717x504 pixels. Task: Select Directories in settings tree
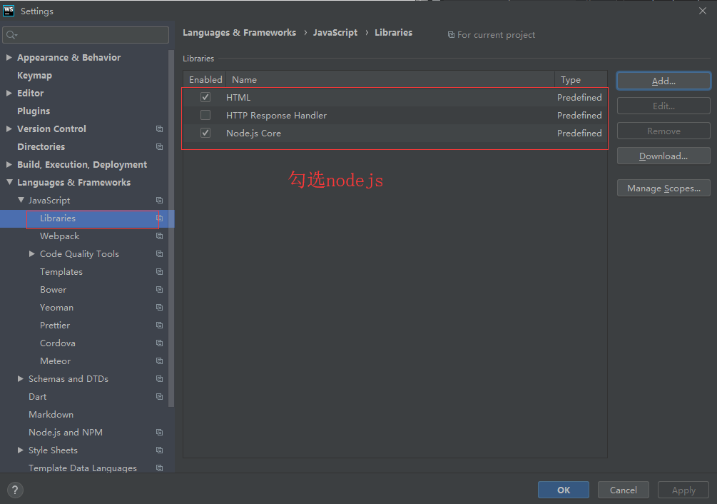pyautogui.click(x=41, y=147)
